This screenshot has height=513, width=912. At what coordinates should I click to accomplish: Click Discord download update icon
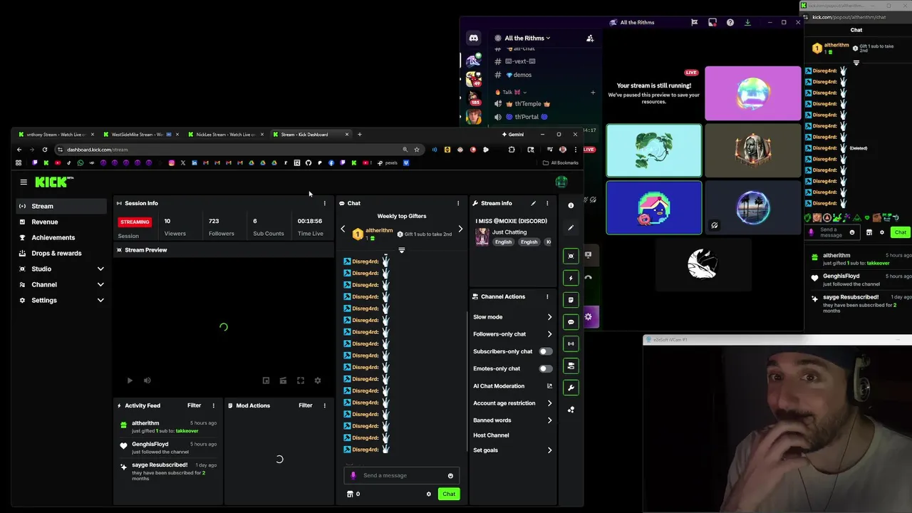tap(747, 23)
